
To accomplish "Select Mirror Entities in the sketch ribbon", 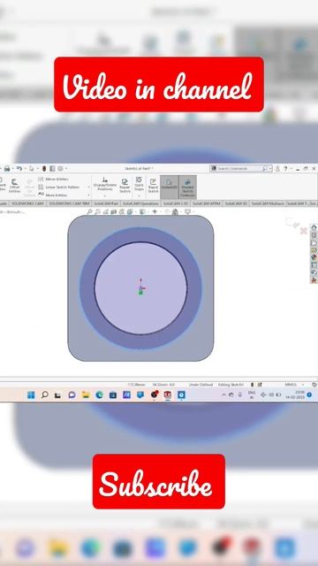I will [x=53, y=179].
